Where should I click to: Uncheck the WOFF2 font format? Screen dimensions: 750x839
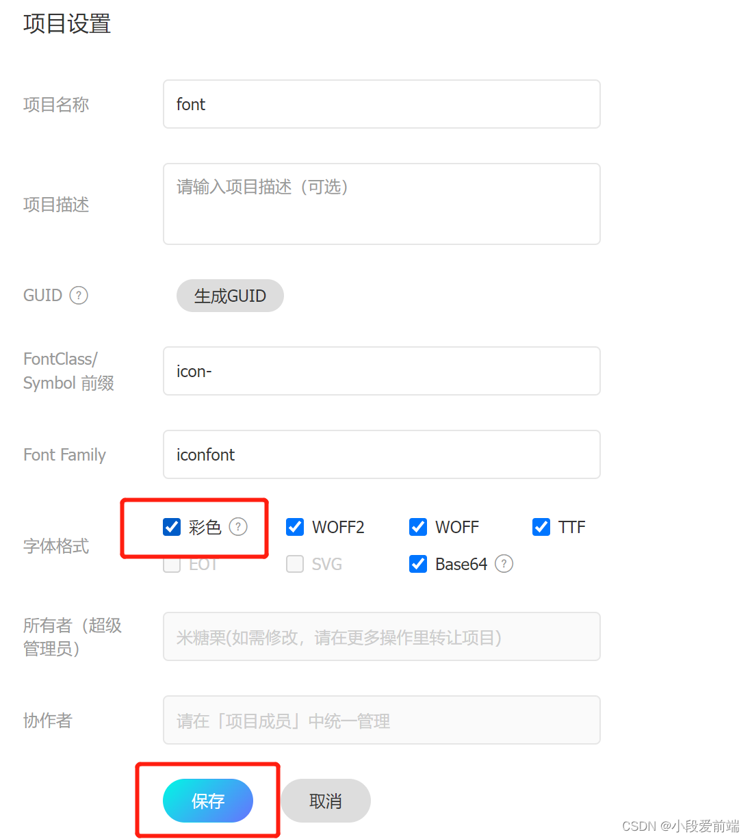(x=294, y=527)
